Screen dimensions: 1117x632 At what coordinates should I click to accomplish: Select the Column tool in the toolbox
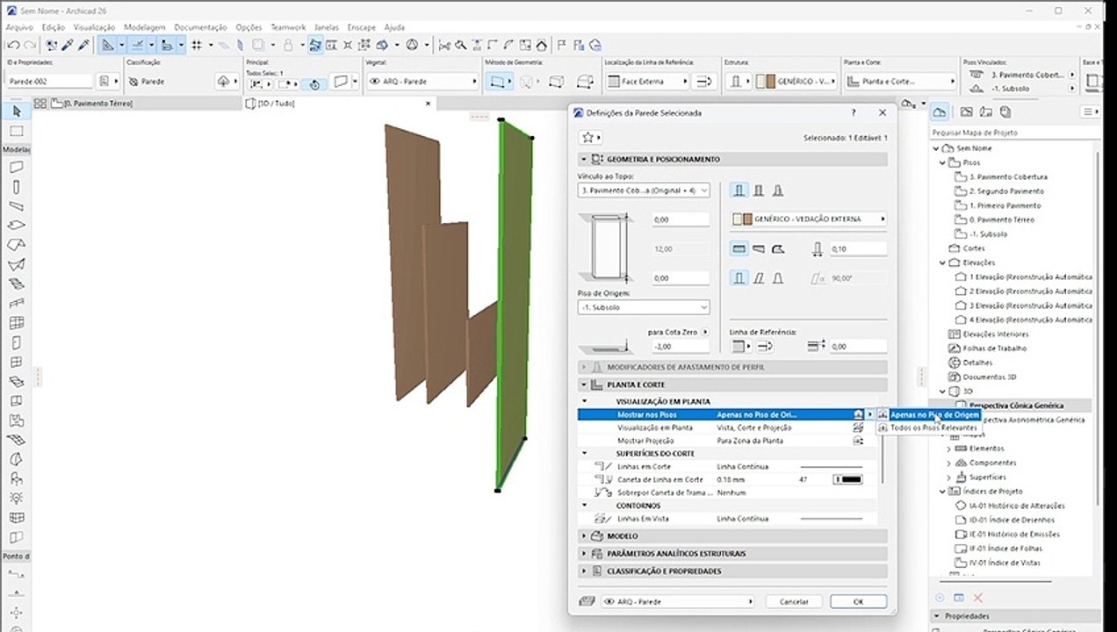(16, 187)
